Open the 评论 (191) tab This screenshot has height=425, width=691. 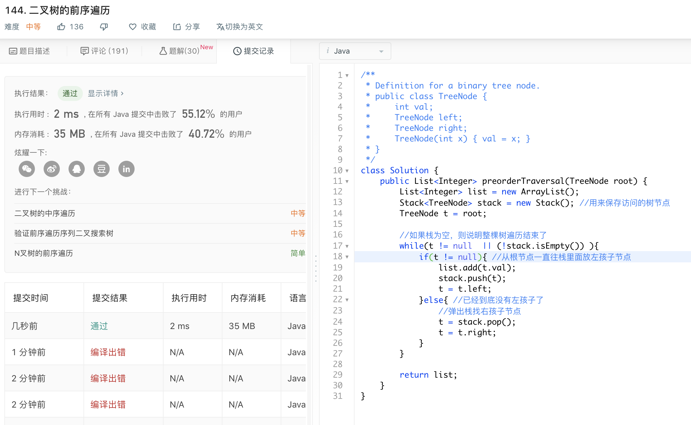click(x=104, y=51)
